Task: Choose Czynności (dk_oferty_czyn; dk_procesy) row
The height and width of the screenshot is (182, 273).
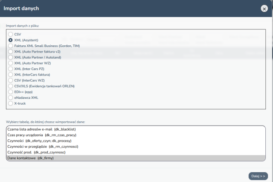Action: (136, 141)
